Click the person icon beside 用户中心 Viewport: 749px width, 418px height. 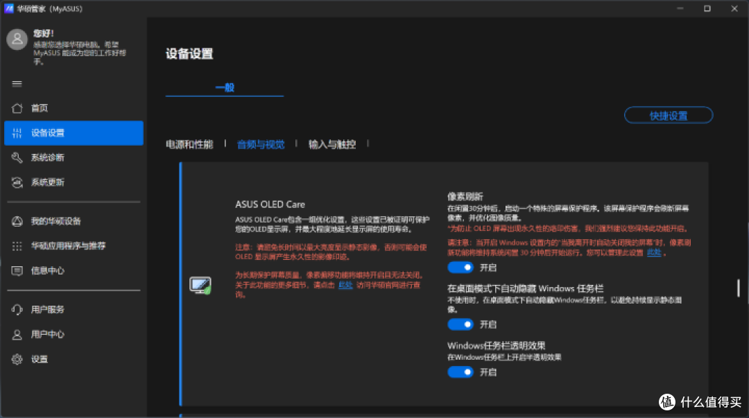pos(17,334)
